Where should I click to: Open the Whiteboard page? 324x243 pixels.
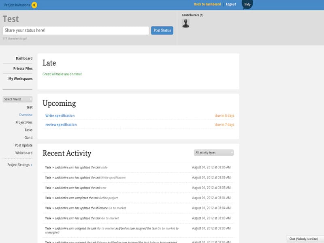click(24, 153)
